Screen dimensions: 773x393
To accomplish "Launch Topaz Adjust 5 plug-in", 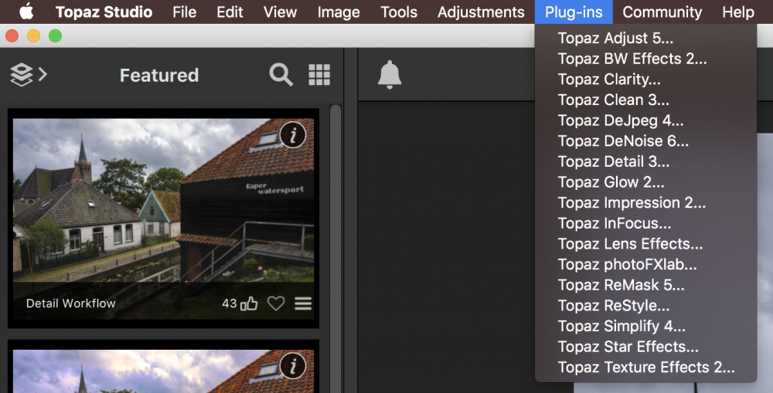I will [645, 38].
